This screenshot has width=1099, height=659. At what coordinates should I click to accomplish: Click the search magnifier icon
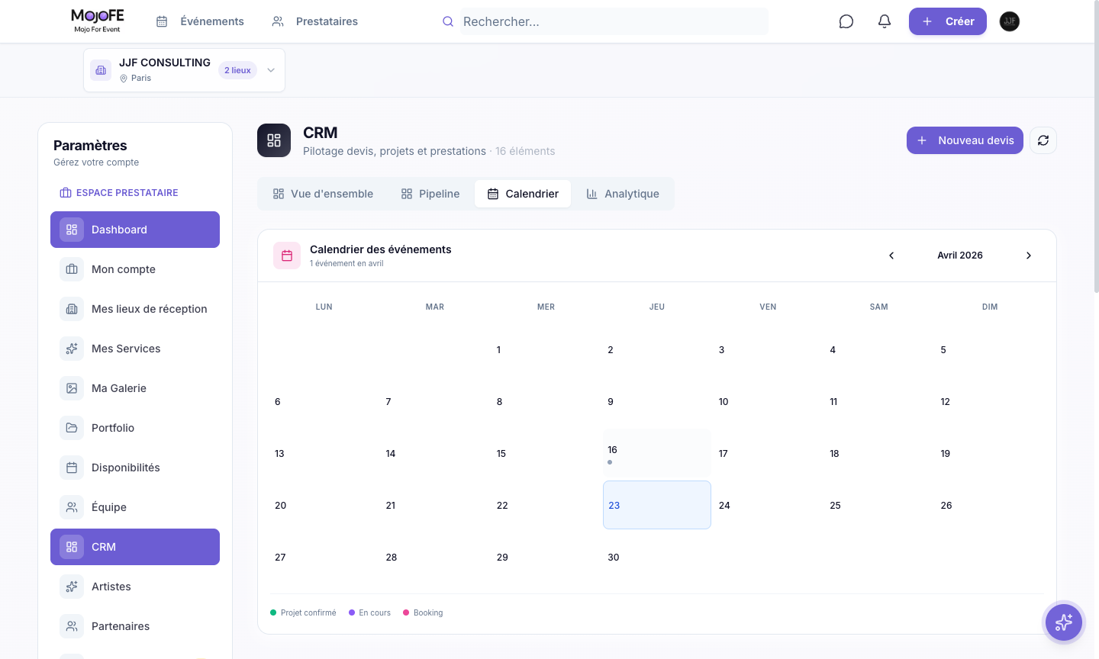coord(448,21)
